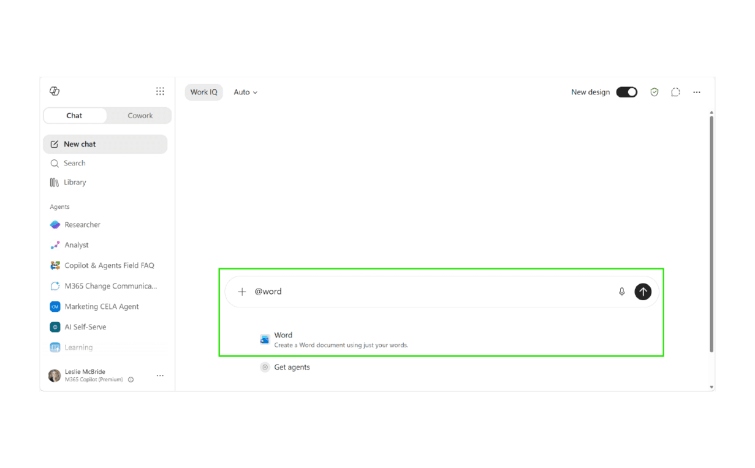Click the microphone dictation icon
The width and height of the screenshot is (755, 468).
(x=621, y=292)
